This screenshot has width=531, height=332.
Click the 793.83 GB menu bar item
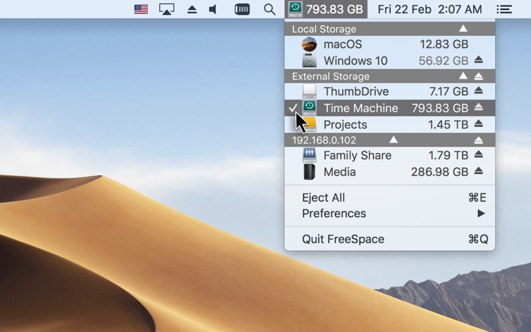(x=325, y=9)
